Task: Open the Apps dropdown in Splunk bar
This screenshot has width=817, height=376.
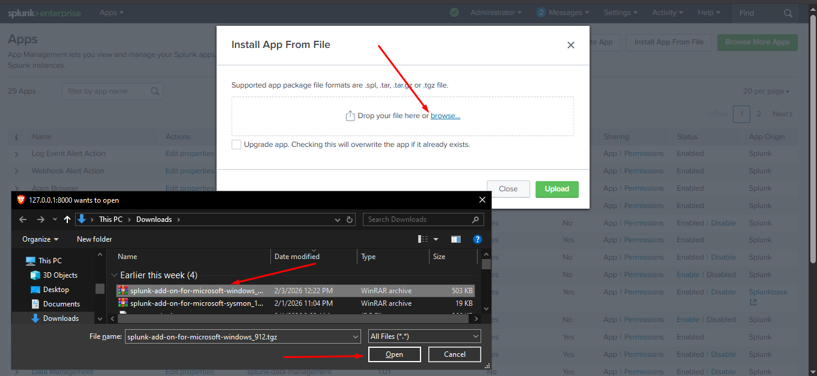Action: pos(112,13)
